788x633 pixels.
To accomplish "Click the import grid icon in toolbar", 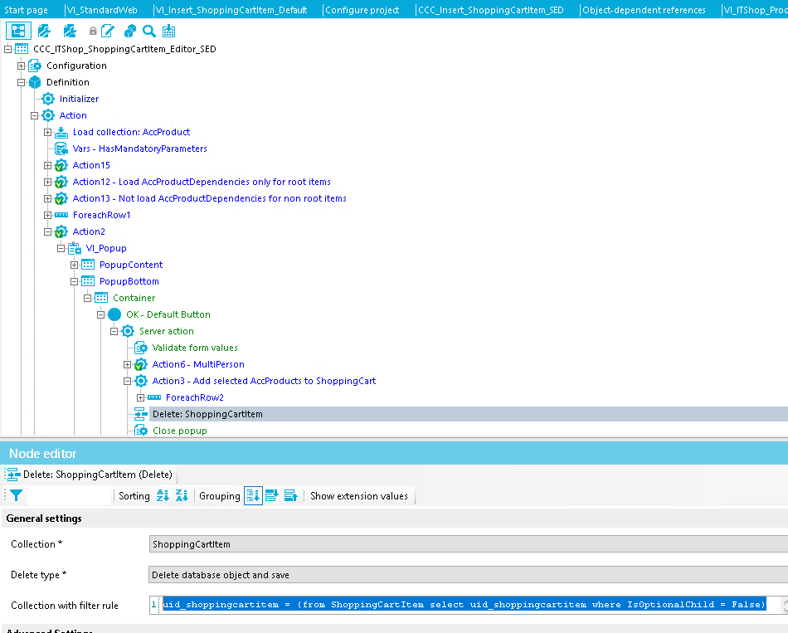I will [x=169, y=32].
